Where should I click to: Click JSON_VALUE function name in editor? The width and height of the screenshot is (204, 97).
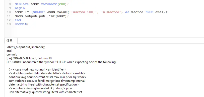coord(57,12)
